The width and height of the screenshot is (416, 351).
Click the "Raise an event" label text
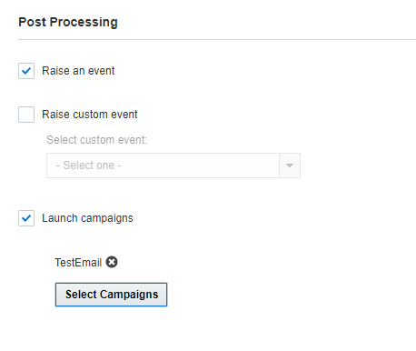(x=78, y=71)
